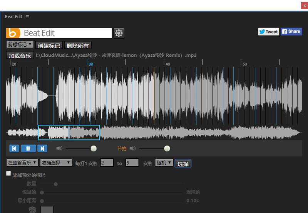This screenshot has width=308, height=213.
Task: Click the orange 节拍 label
Action: [122, 149]
